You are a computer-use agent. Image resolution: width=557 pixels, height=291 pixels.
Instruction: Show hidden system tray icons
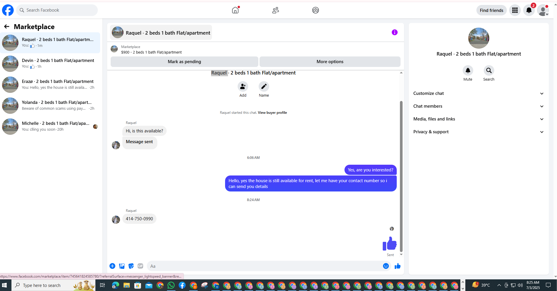coord(499,285)
